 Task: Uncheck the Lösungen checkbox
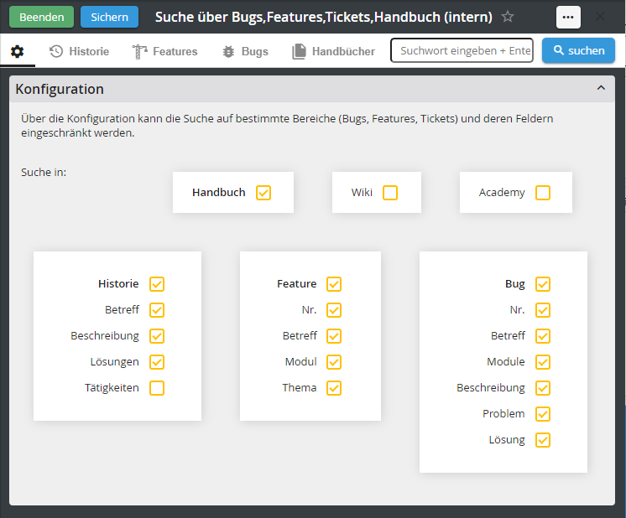(157, 362)
